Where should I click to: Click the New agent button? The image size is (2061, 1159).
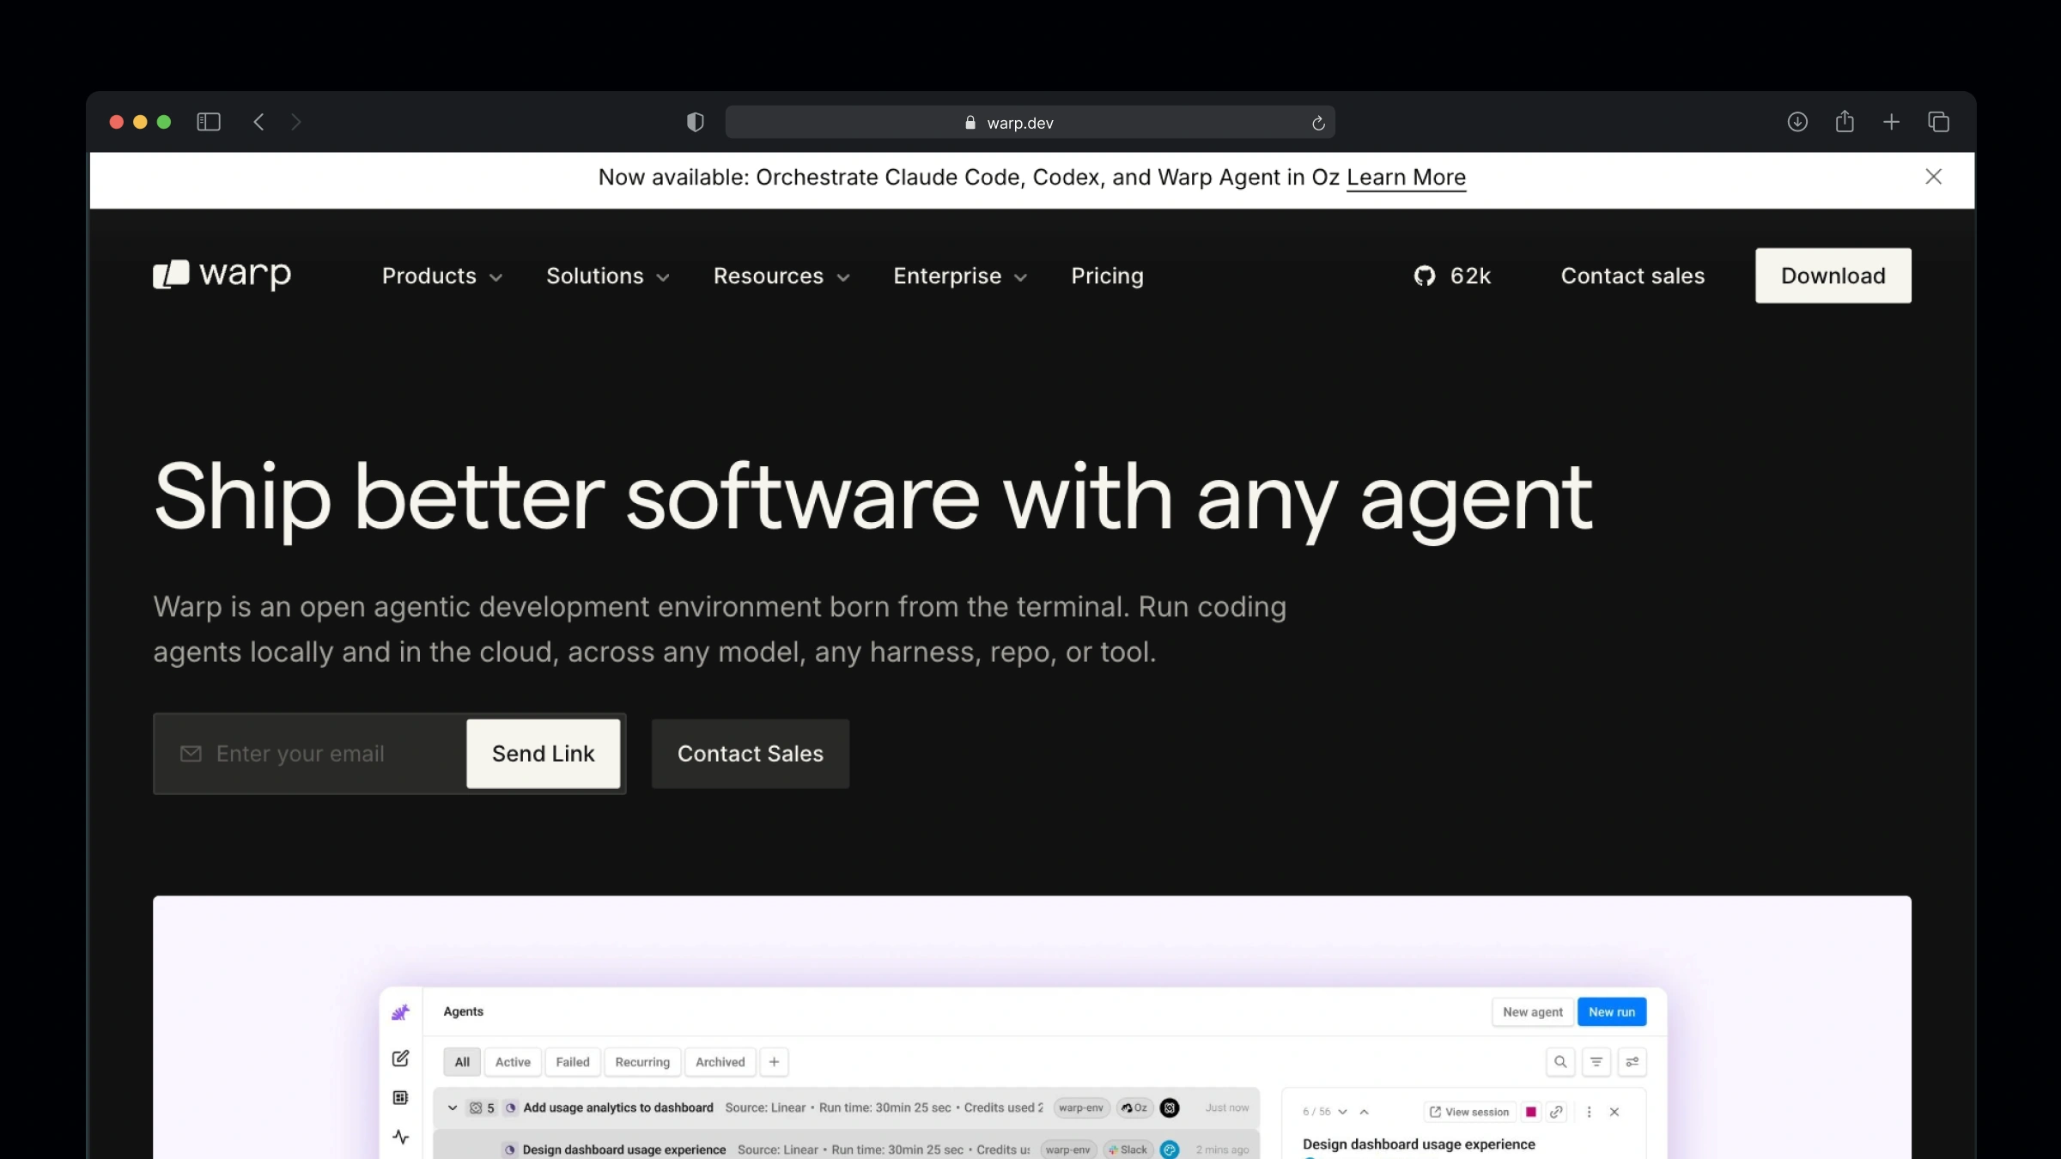(x=1533, y=1012)
